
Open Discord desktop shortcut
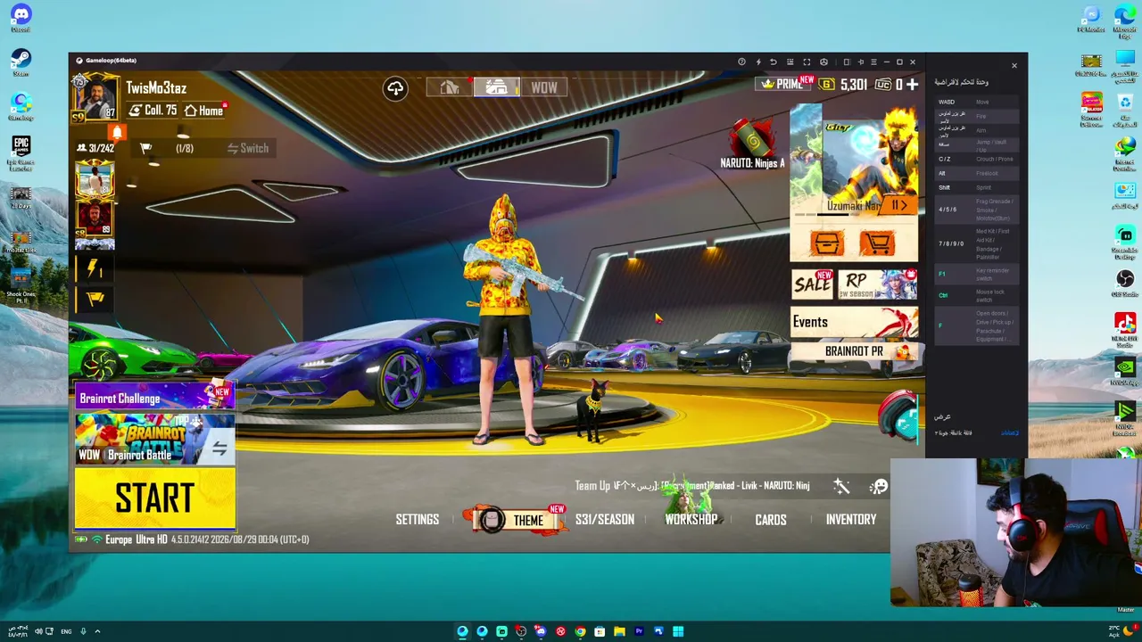(21, 18)
